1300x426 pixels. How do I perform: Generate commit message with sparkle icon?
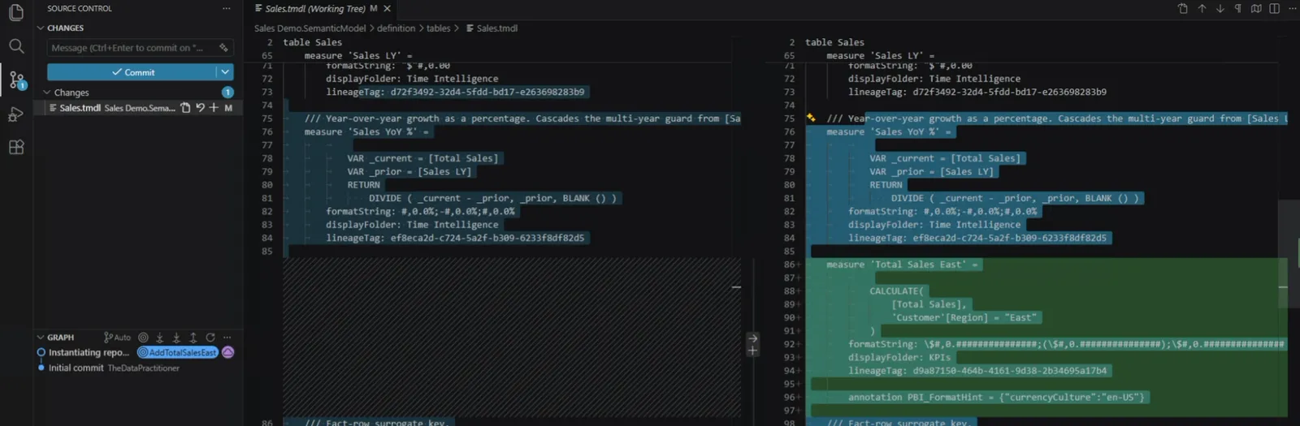[223, 48]
